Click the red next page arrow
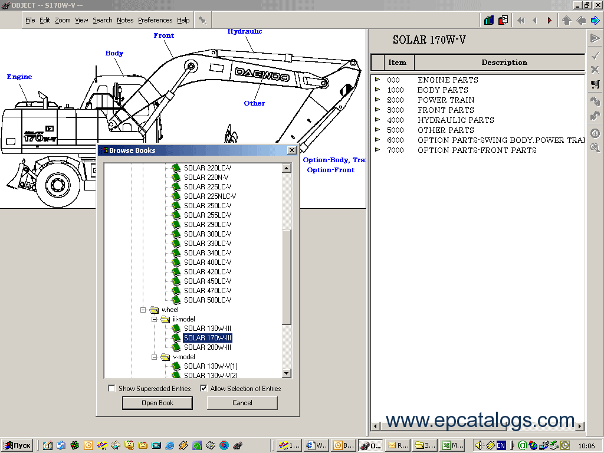 tap(549, 21)
